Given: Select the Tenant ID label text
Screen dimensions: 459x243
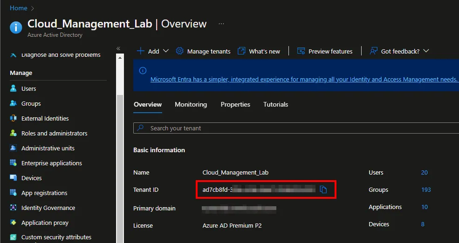Looking at the screenshot, I should (x=146, y=190).
